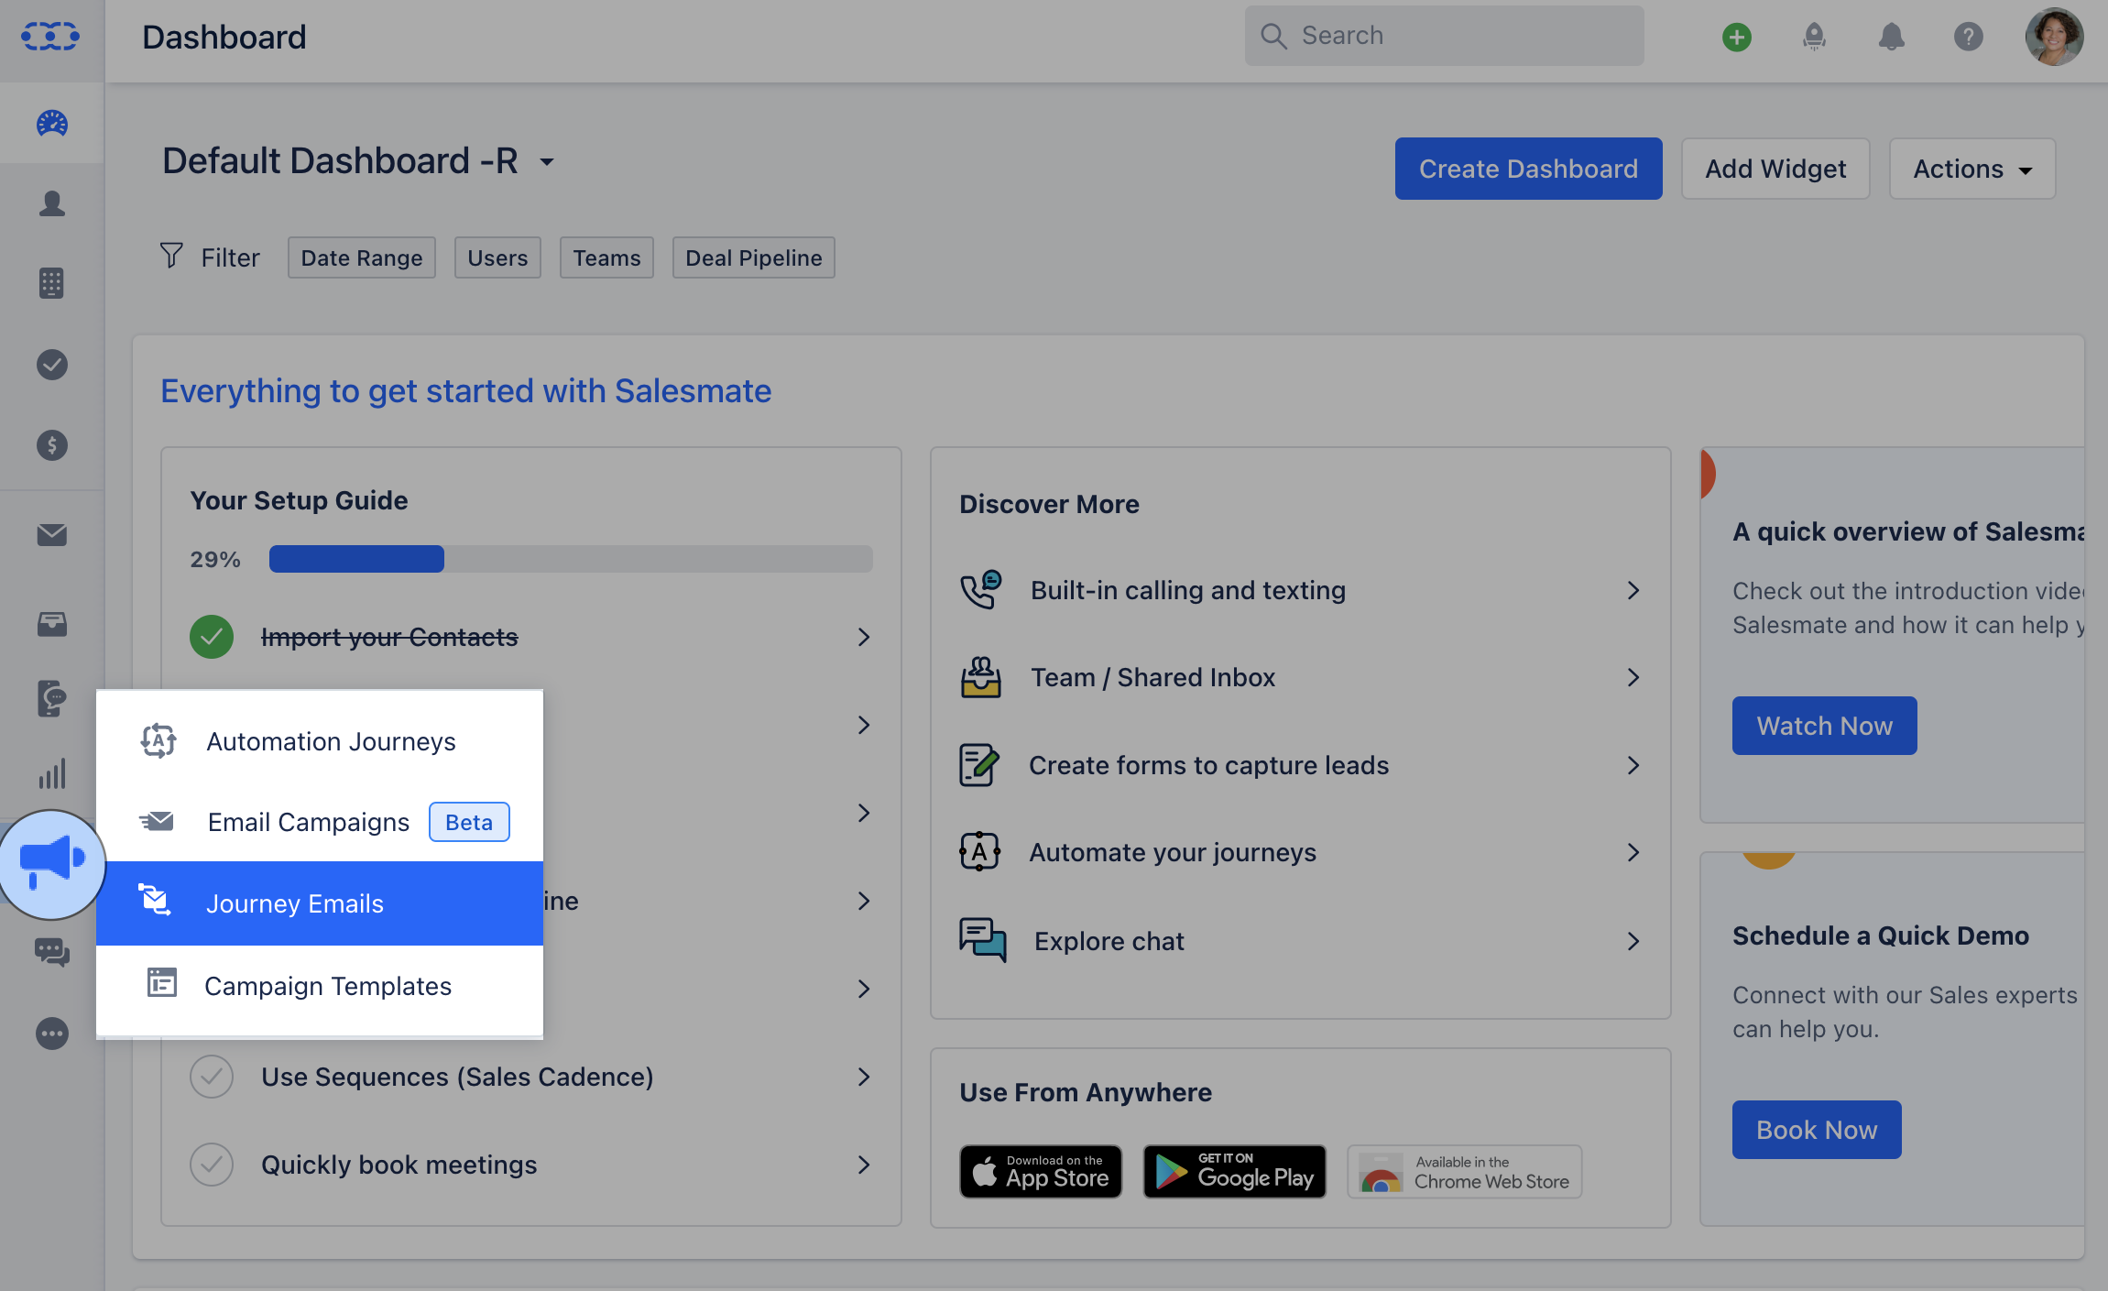This screenshot has width=2108, height=1291.
Task: Click the Deals dollar sidebar icon
Action: point(52,445)
